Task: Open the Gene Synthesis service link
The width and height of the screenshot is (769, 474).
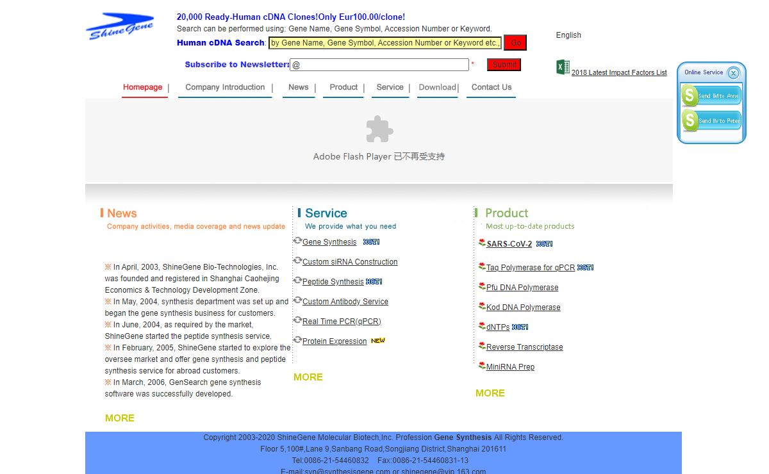Action: [x=329, y=242]
